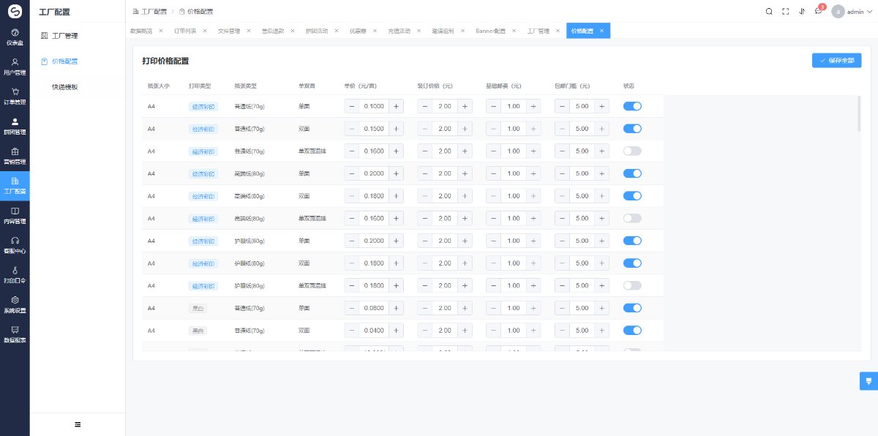
Task: Open 用户管理 in the sidebar
Action: pos(15,67)
